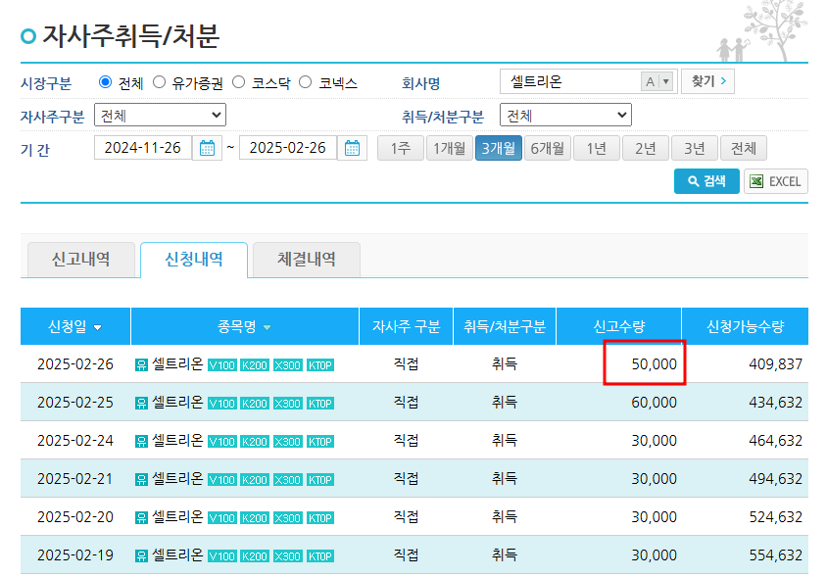Screen dimensions: 827x578
Task: Set period to 1년
Action: (x=597, y=148)
